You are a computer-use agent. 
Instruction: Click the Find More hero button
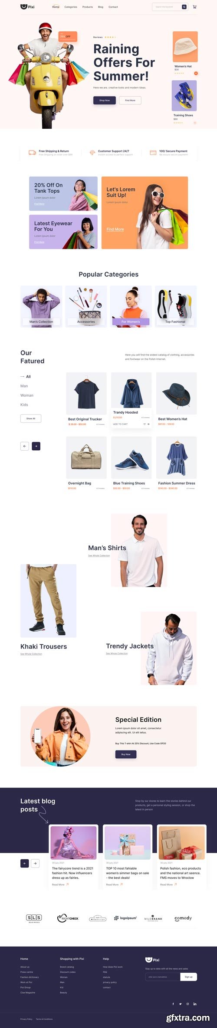130,100
